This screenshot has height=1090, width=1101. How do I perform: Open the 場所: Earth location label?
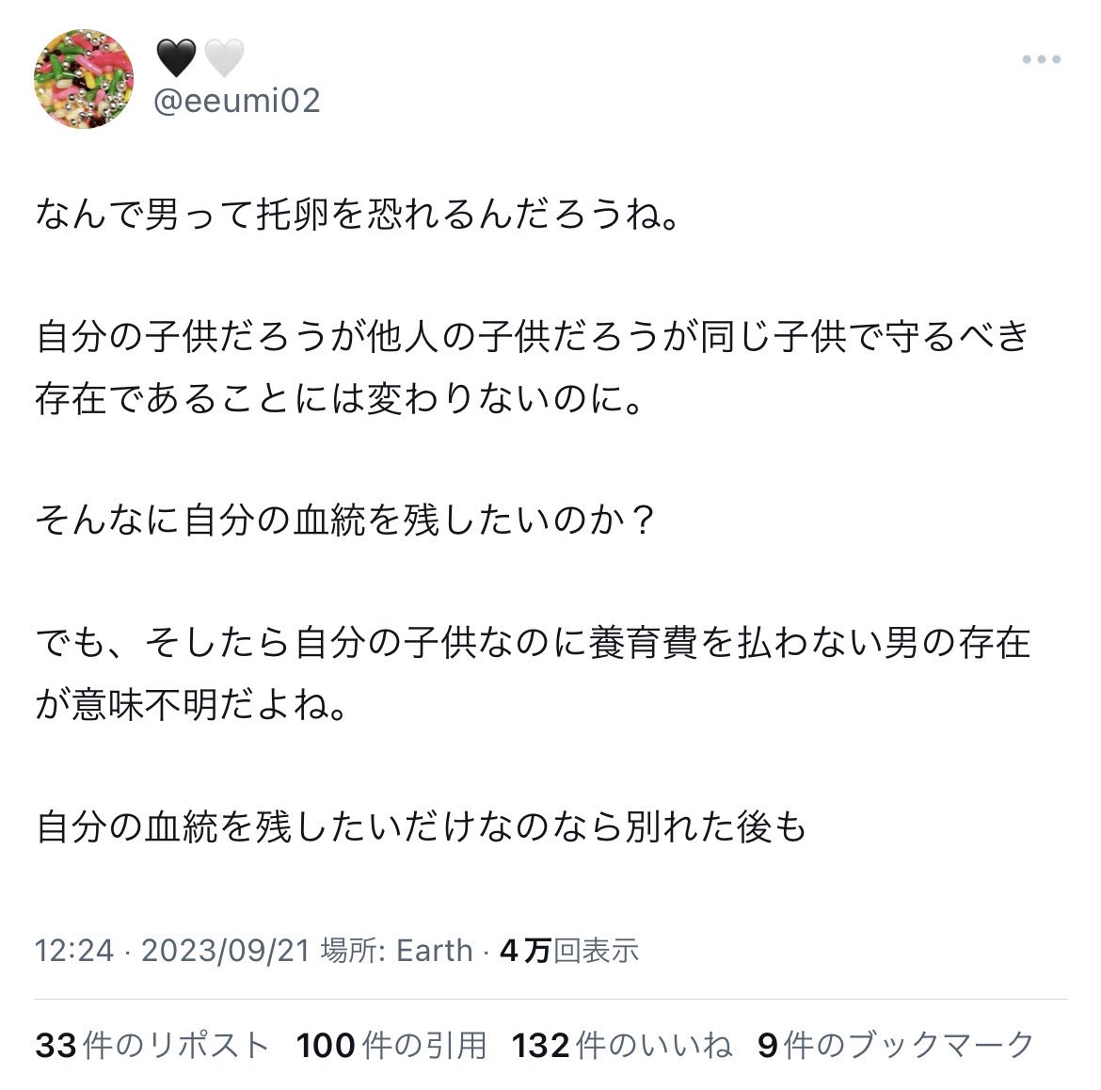(x=397, y=951)
